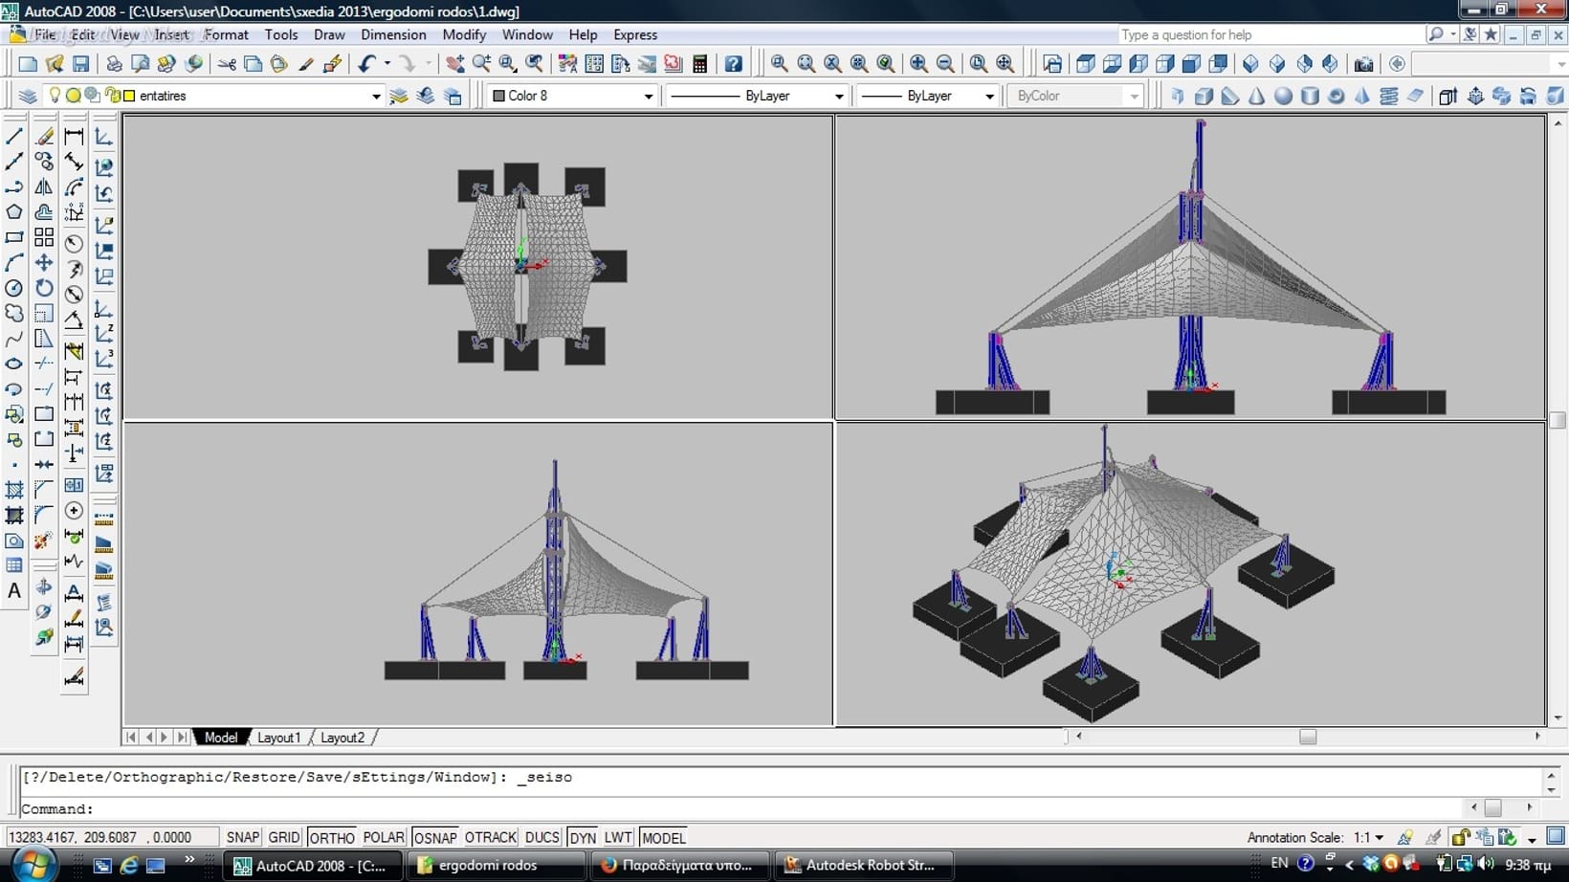Toggle OSNAP in status bar
Image resolution: width=1569 pixels, height=882 pixels.
(434, 837)
